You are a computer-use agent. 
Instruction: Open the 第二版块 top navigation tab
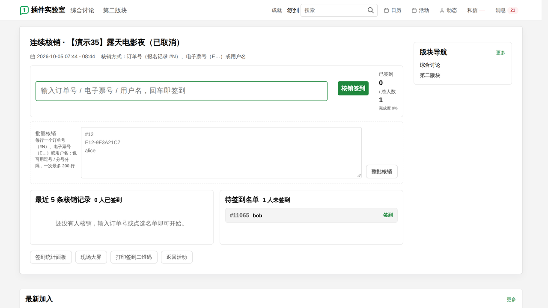click(115, 10)
